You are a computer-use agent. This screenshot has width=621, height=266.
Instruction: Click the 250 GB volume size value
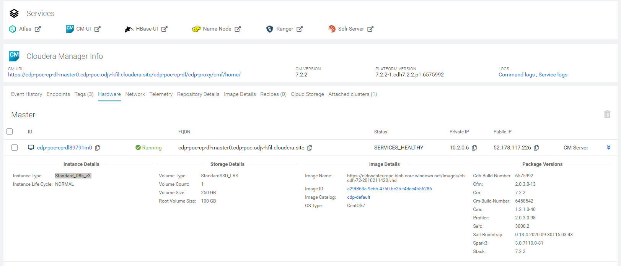209,193
